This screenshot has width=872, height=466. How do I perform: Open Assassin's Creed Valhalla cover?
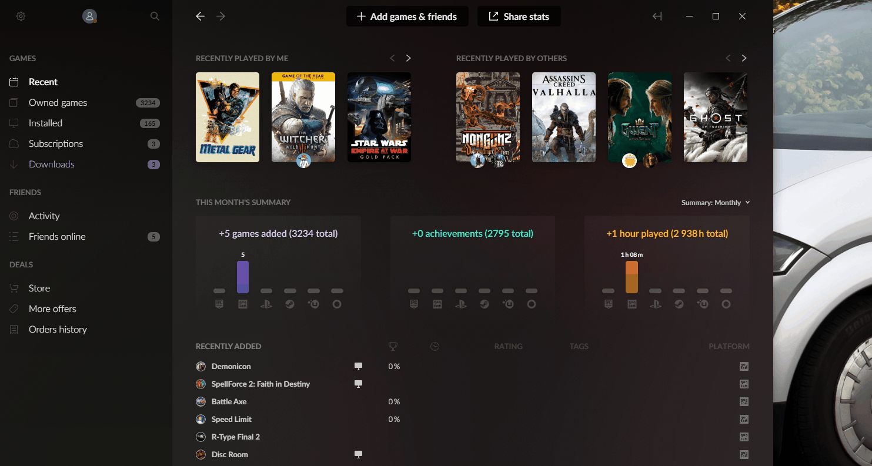pyautogui.click(x=564, y=117)
